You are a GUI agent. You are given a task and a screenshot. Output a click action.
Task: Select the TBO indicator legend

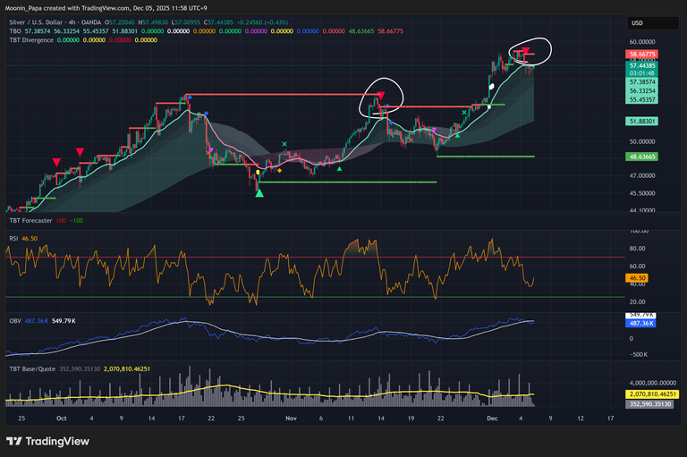15,31
